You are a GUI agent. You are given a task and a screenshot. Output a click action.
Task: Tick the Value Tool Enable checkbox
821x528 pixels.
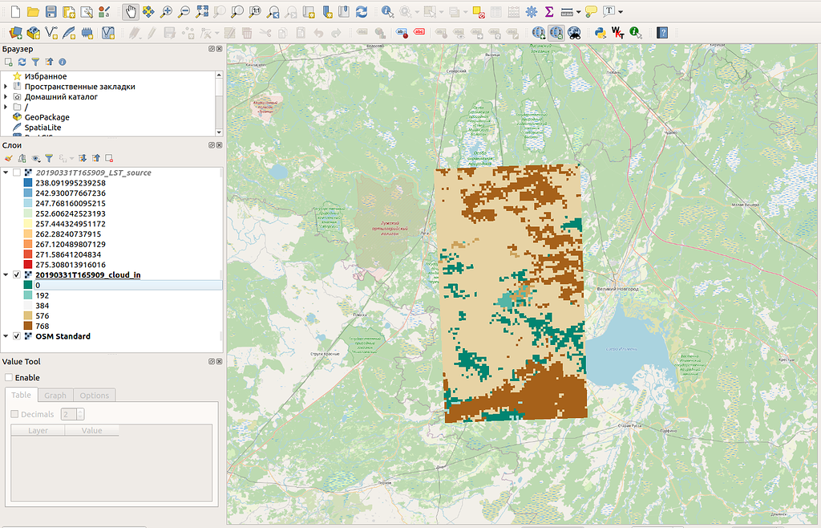click(x=9, y=378)
